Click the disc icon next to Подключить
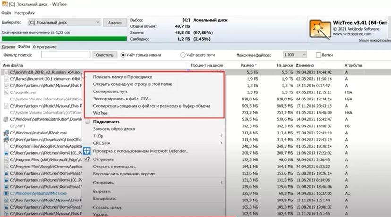391x217 pixels. point(87,122)
